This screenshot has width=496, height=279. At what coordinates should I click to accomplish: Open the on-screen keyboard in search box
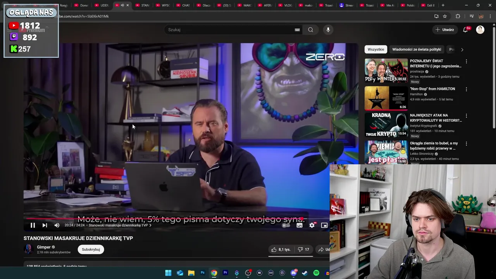tap(297, 30)
